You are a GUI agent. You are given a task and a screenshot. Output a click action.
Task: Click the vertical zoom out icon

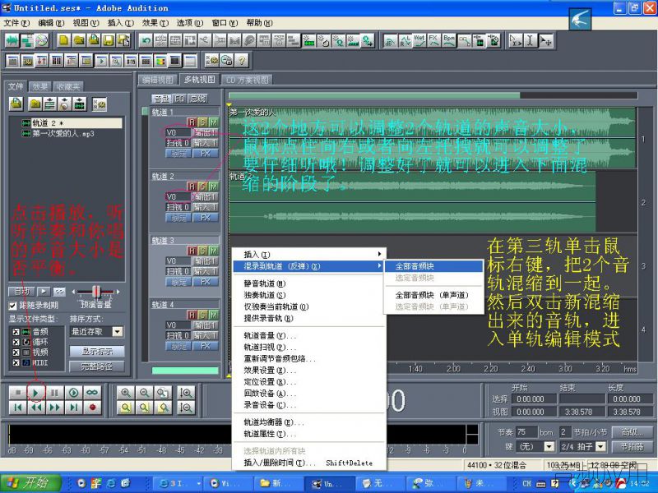[x=186, y=407]
